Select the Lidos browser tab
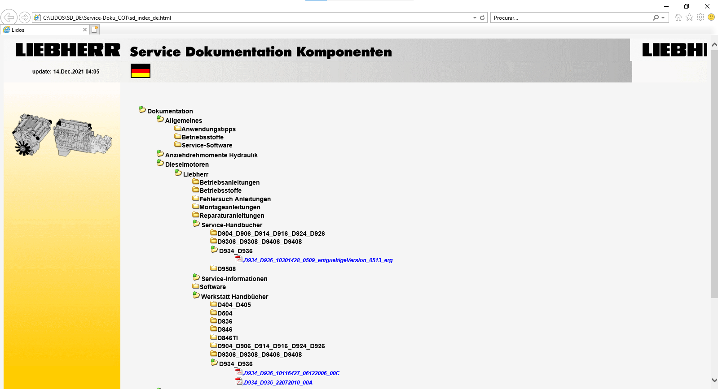The image size is (718, 389). (x=45, y=30)
